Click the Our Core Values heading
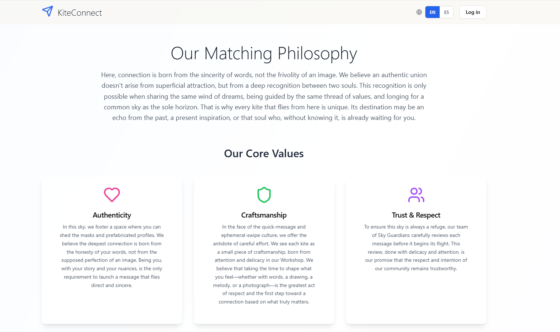 [x=264, y=154]
